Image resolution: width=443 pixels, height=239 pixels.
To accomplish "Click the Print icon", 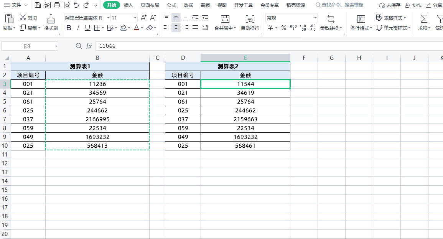I will pos(57,5).
